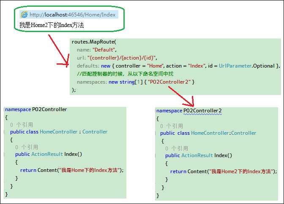Click the "Index" action default value
The height and width of the screenshot is (204, 284).
[197, 66]
